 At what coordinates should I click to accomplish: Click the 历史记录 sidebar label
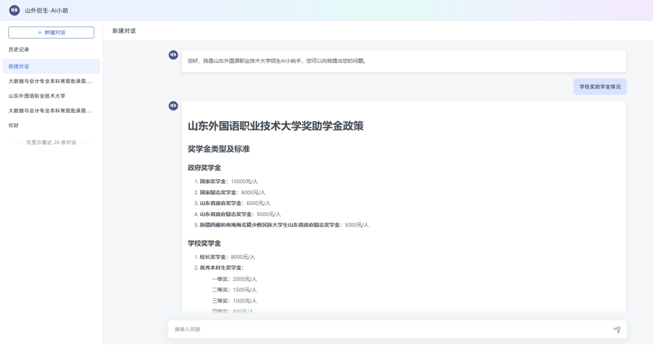19,49
